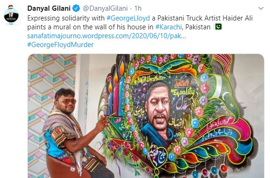Open Danyal Gilani's profile avatar
The height and width of the screenshot is (178, 270).
tap(11, 15)
